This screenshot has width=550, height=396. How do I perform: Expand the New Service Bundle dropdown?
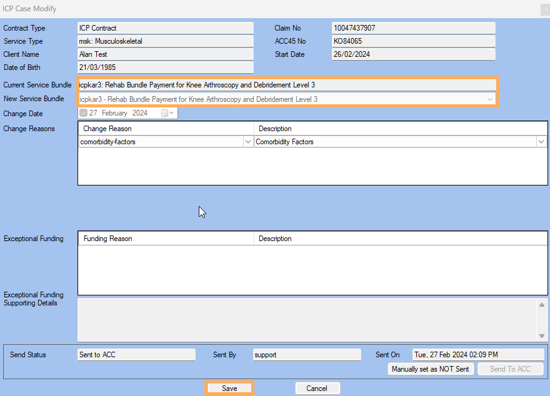pos(489,99)
